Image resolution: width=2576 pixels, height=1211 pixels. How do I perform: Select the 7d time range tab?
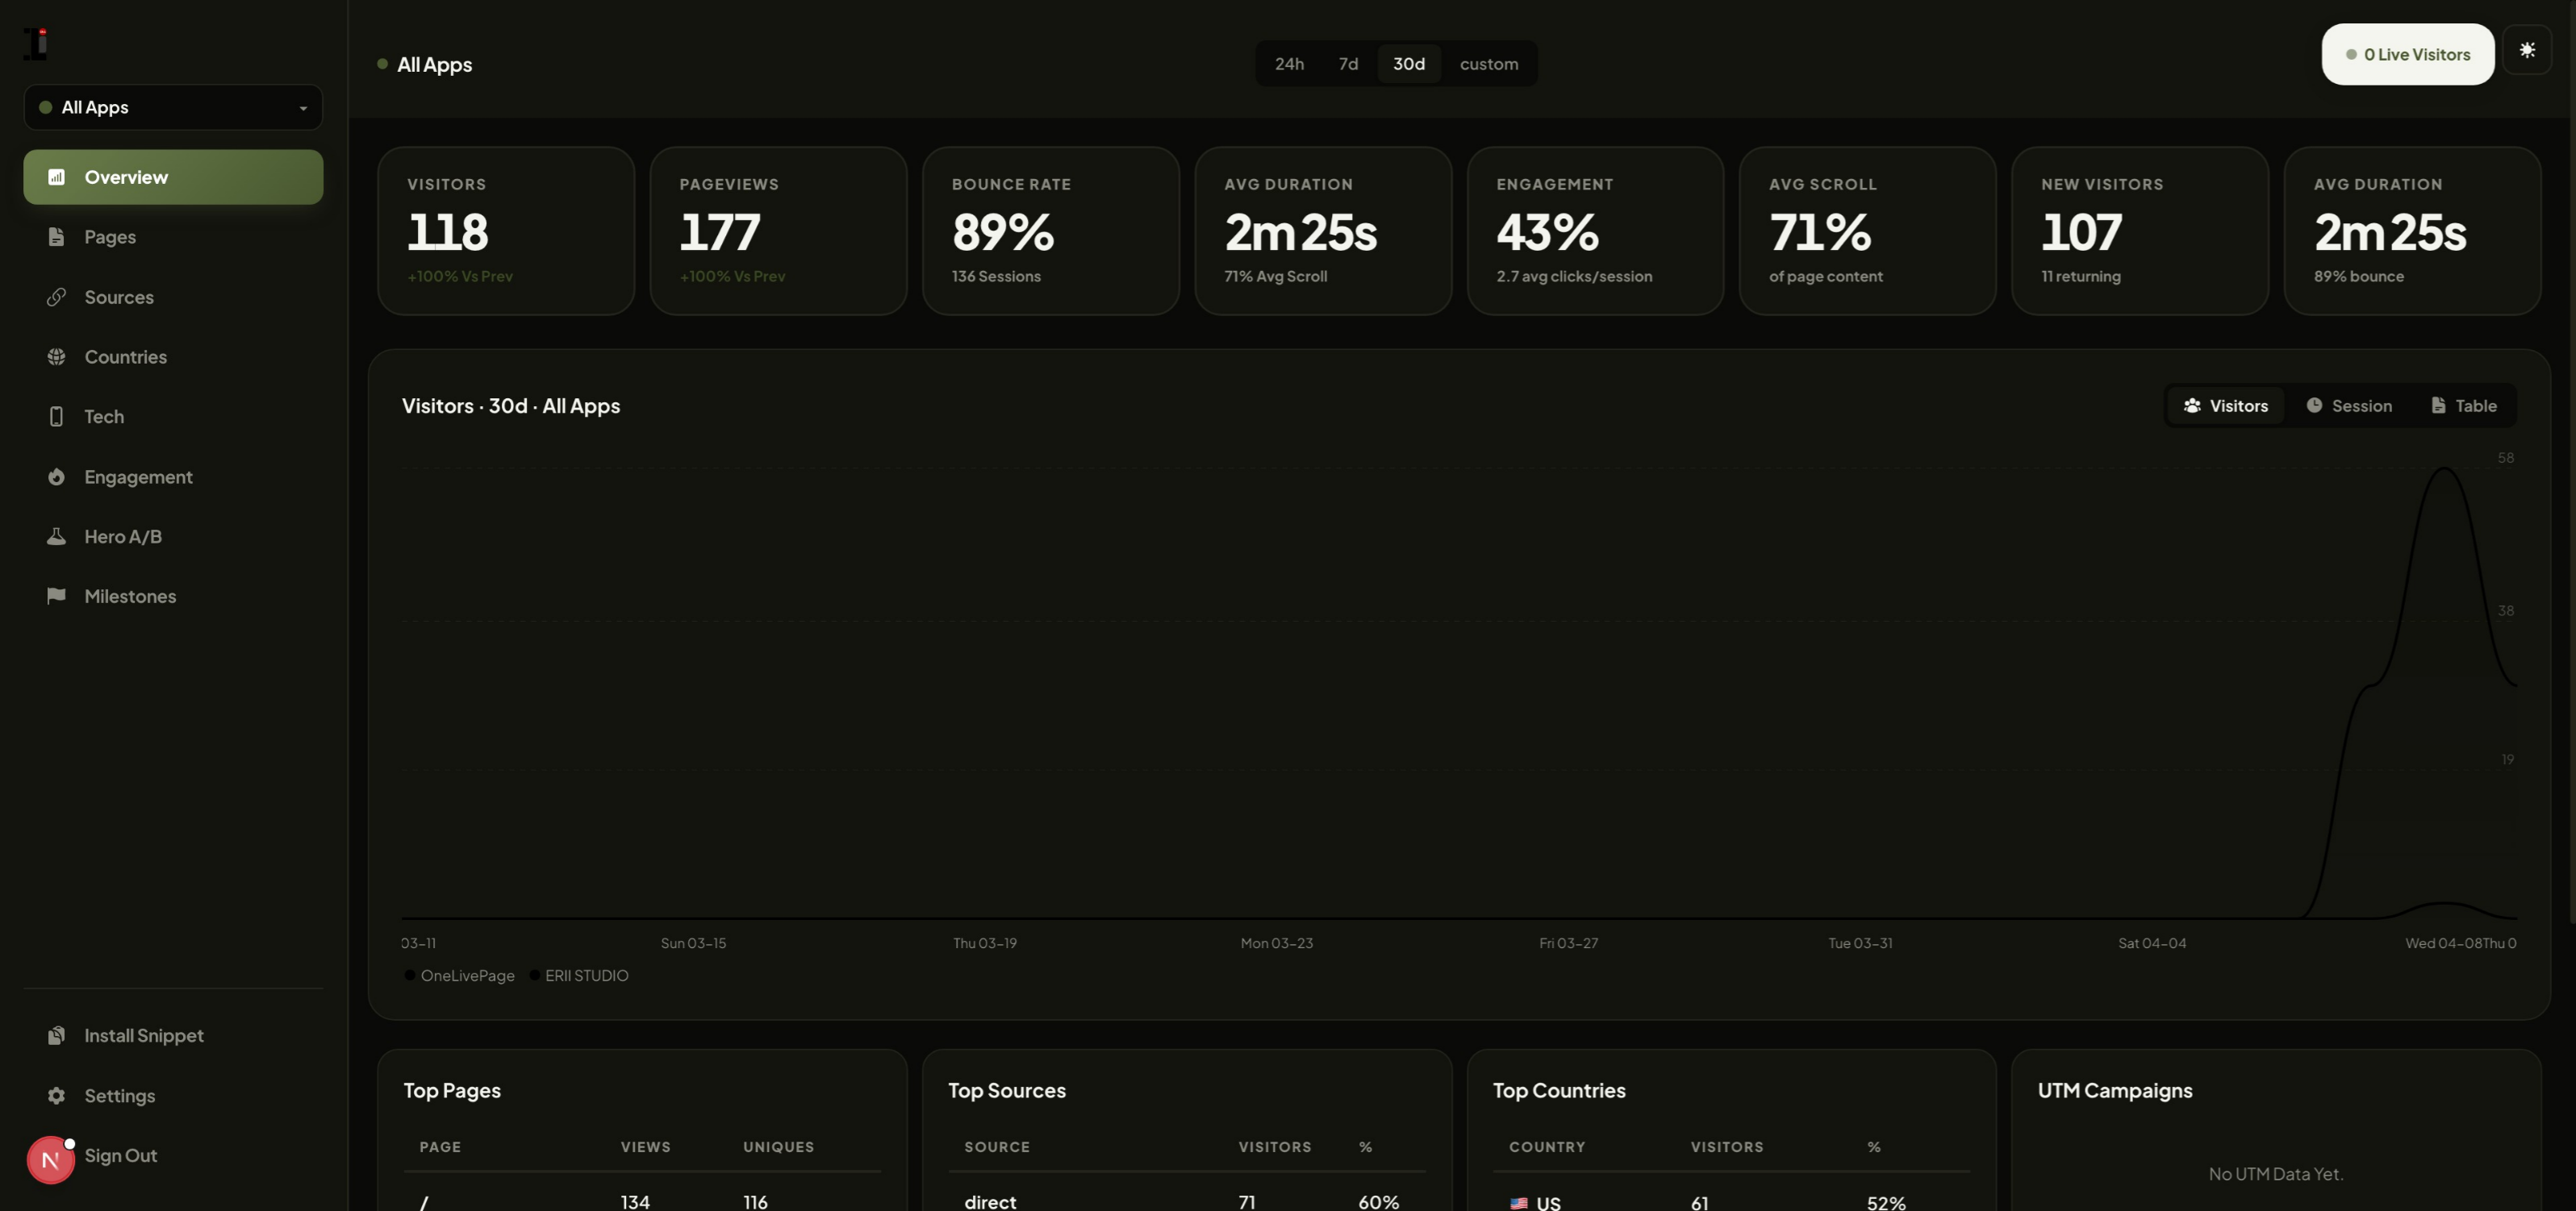pyautogui.click(x=1347, y=63)
